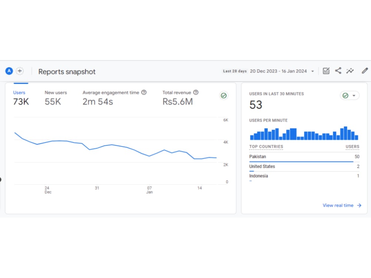Click the Indonesia country row
371x278 pixels.
(x=304, y=176)
